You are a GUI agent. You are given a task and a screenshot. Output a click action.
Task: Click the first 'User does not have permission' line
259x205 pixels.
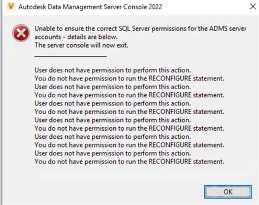pos(113,70)
